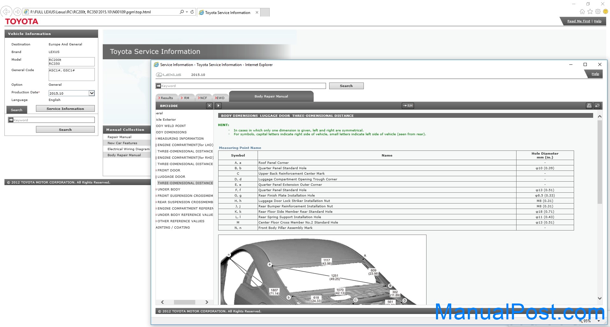Image resolution: width=610 pixels, height=327 pixels.
Task: Select RC350 in the Model list
Action: tap(54, 63)
